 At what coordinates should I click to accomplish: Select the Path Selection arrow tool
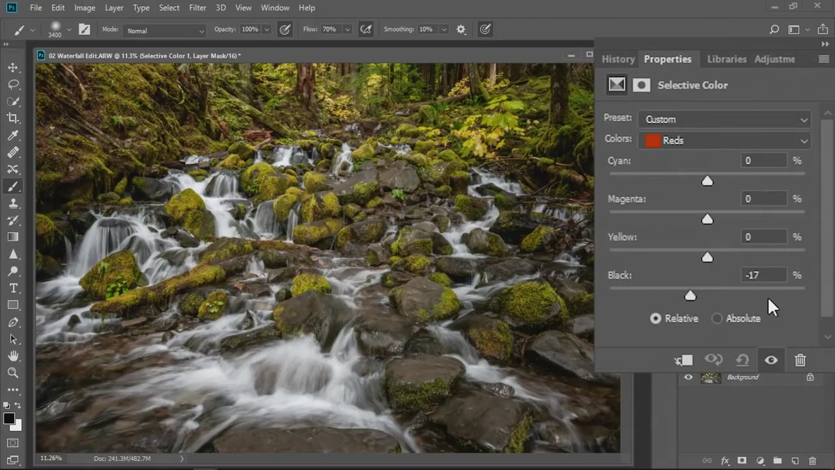click(13, 339)
